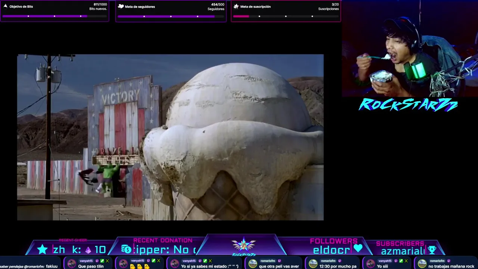The height and width of the screenshot is (269, 478).
Task: Click the heart icon beside Meta de seguidores
Action: (121, 6)
